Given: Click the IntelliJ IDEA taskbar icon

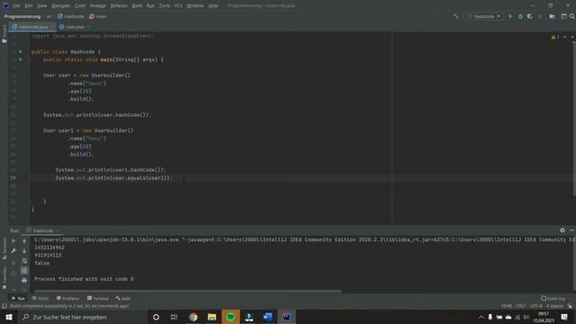Looking at the screenshot, I should click(x=286, y=317).
